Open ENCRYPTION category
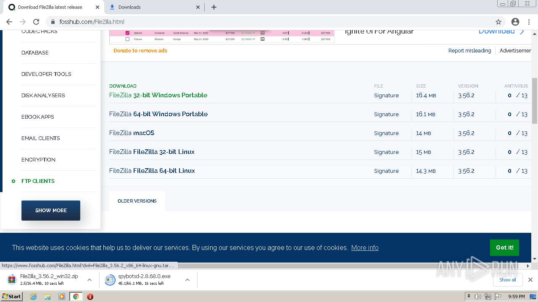 38,160
